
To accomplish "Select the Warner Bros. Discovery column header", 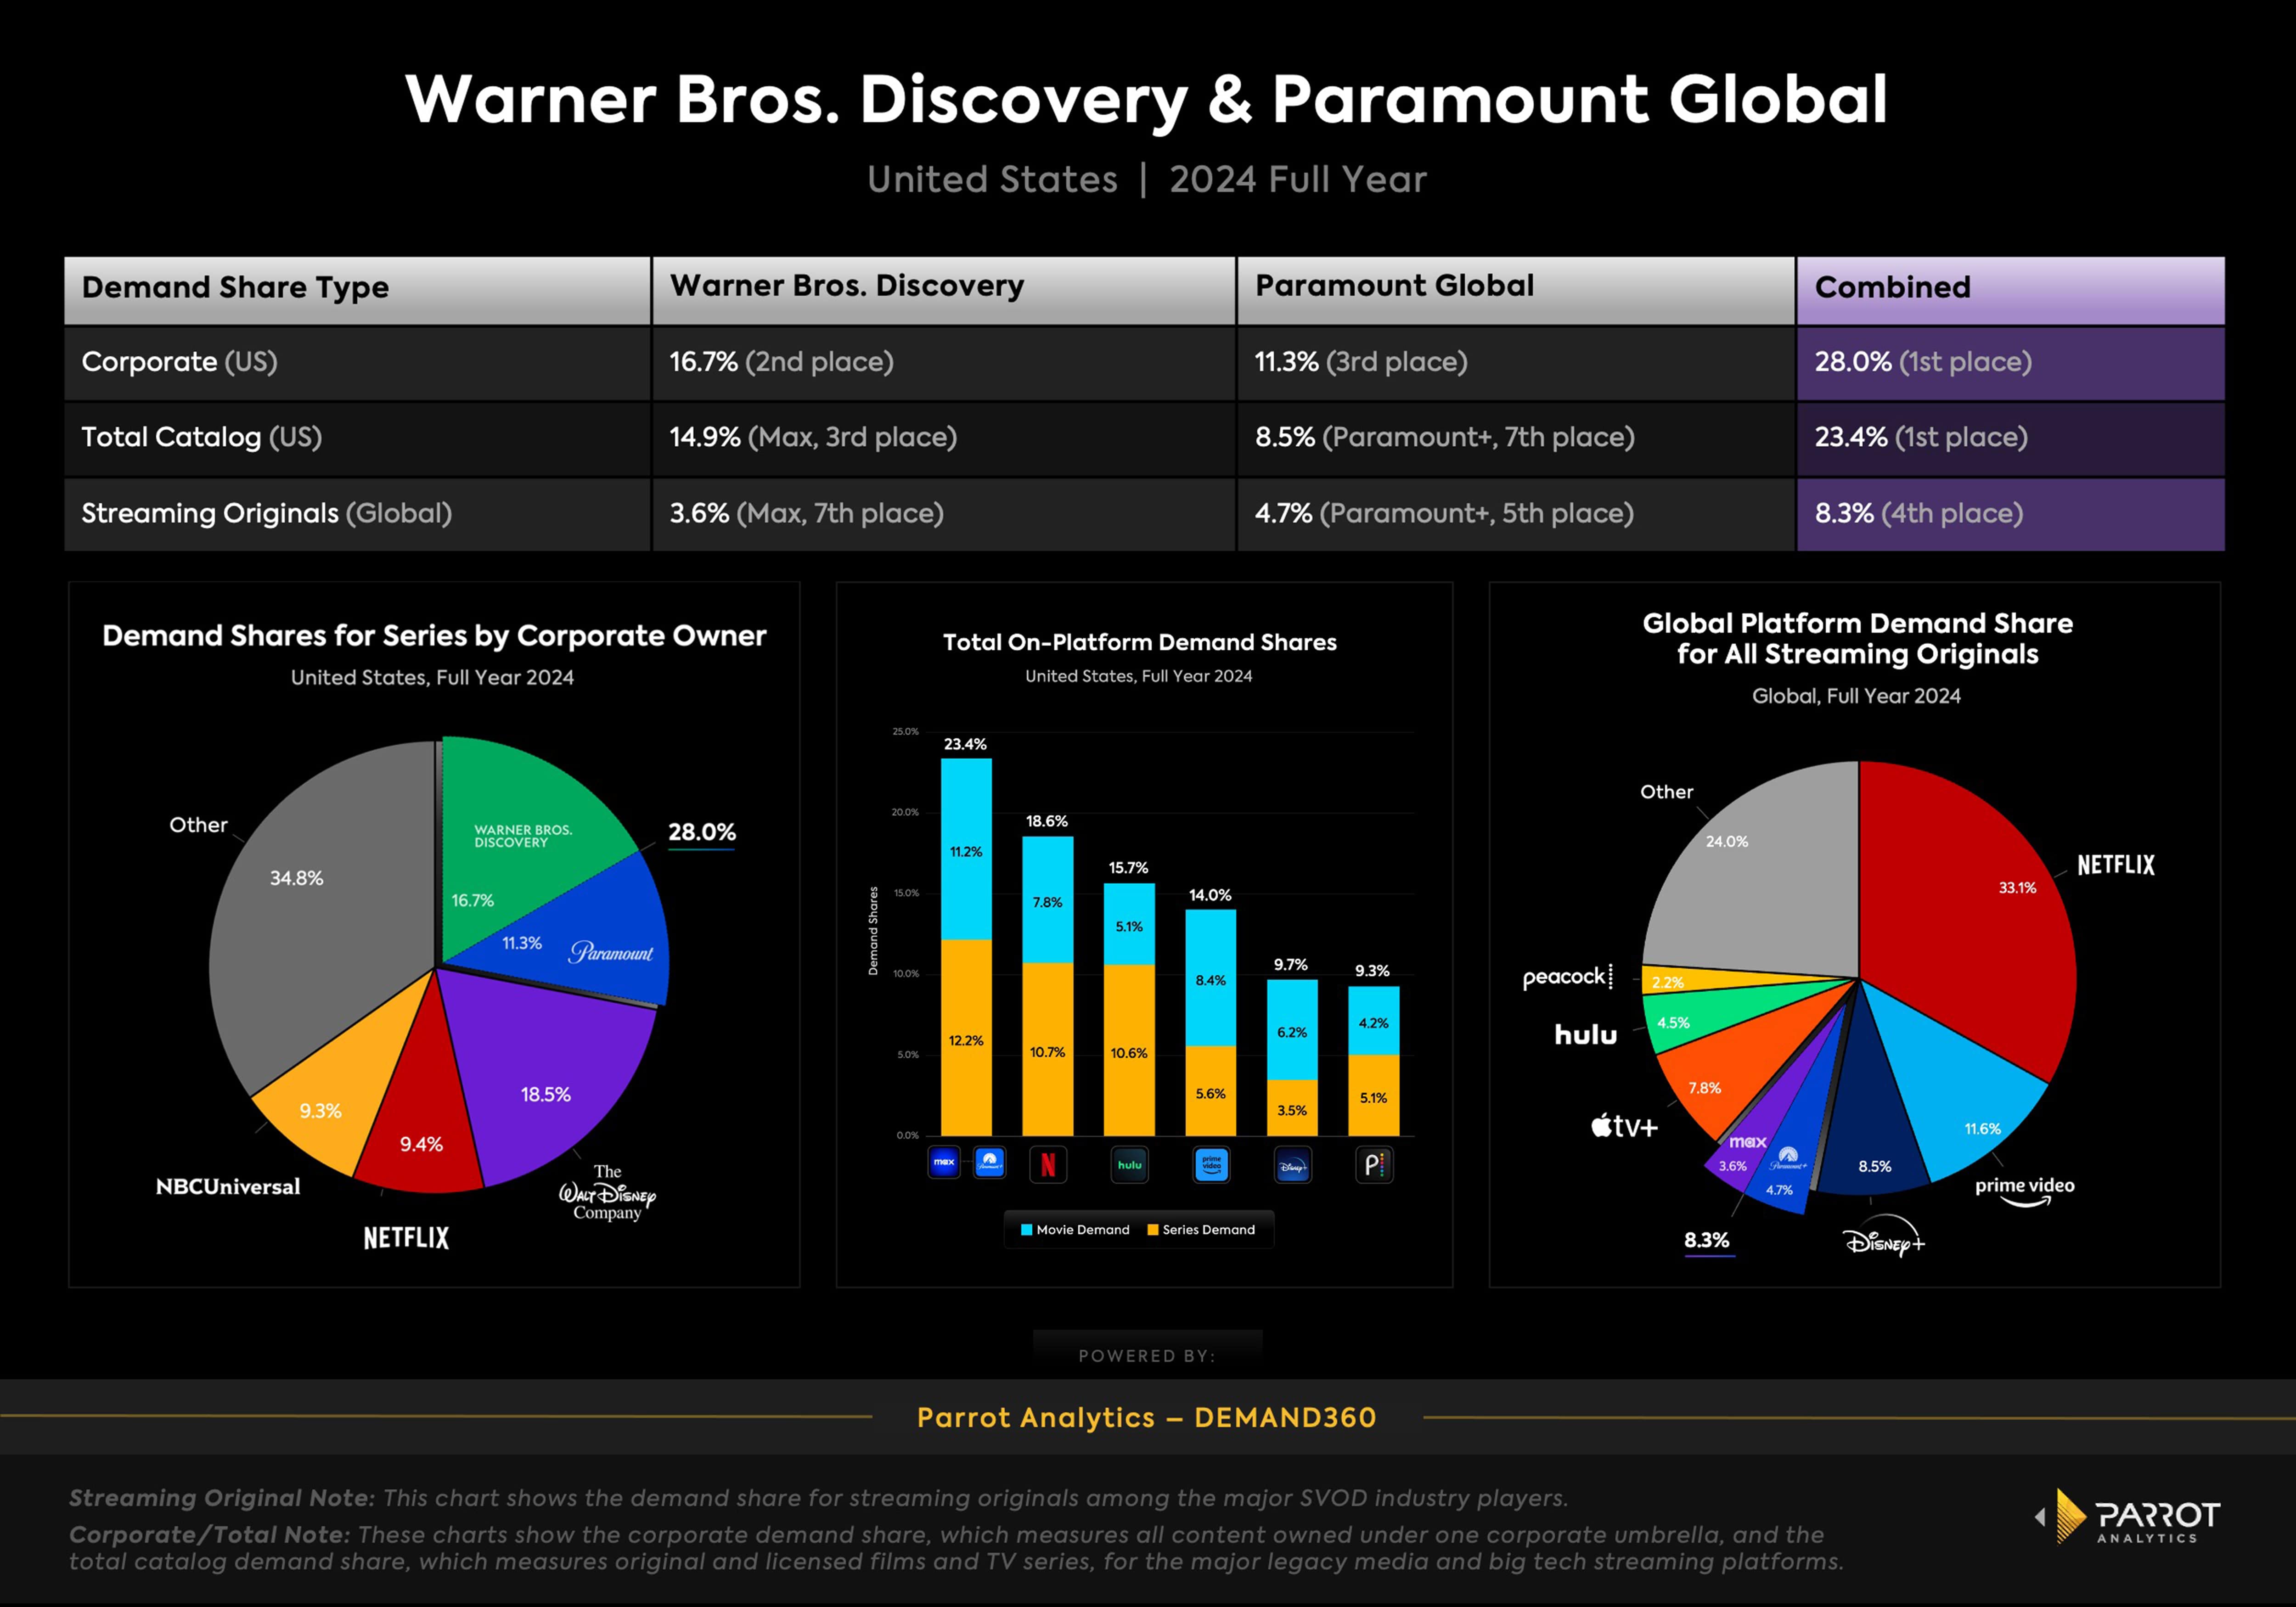I will pyautogui.click(x=944, y=290).
